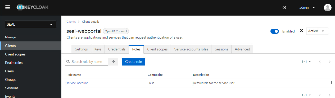Open the admin user dropdown
335x98 pixels.
(x=307, y=8)
